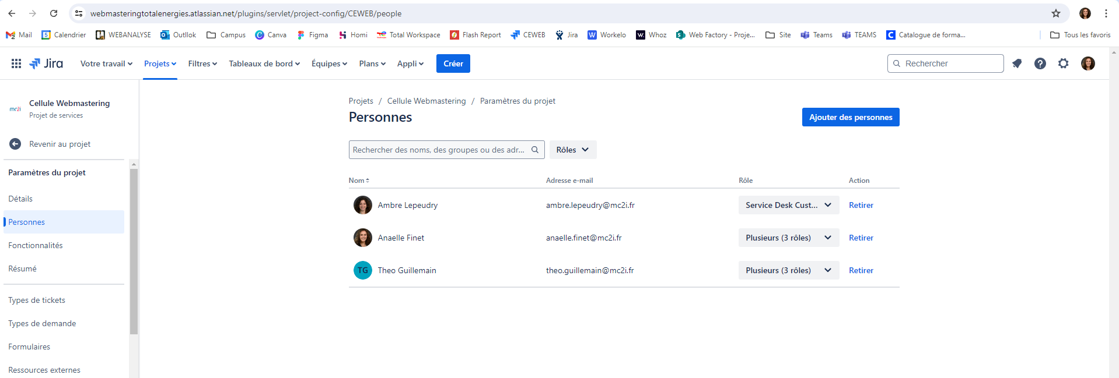Open the Appli menu
The image size is (1119, 378).
click(410, 63)
